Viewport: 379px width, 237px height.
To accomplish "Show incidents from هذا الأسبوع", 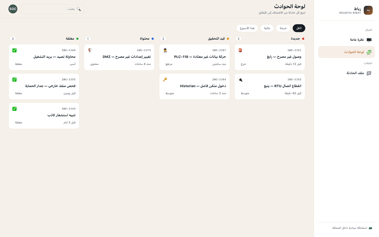I will tap(247, 28).
